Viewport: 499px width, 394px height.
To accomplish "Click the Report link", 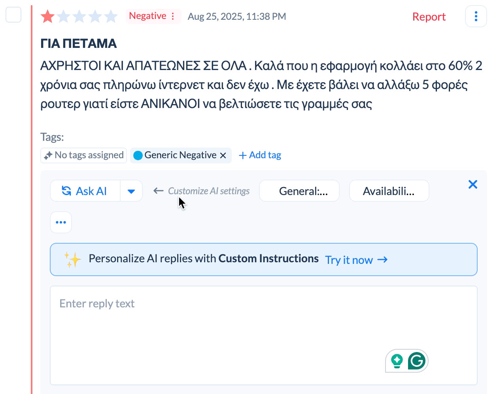I will [429, 17].
